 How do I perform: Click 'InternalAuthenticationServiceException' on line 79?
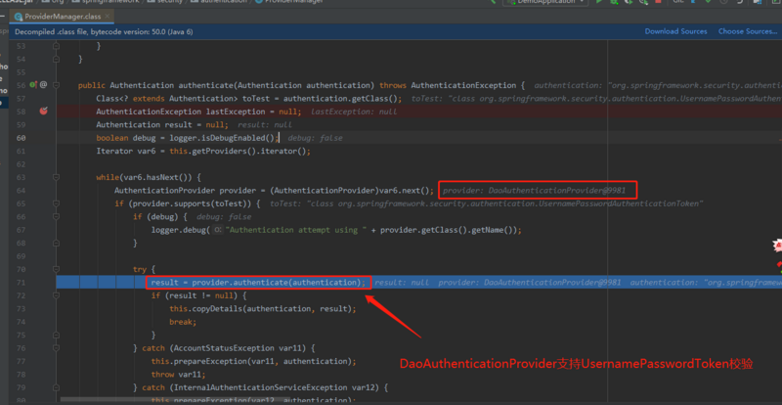[x=260, y=387]
